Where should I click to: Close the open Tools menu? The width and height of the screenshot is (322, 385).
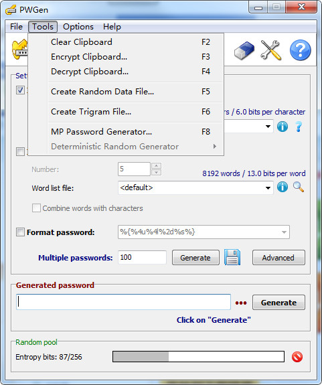(x=43, y=27)
